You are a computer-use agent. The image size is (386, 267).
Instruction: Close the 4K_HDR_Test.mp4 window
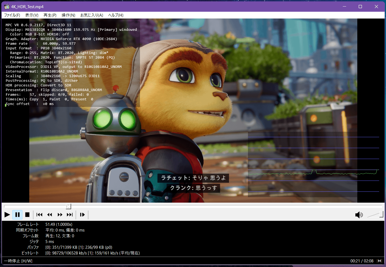376,7
